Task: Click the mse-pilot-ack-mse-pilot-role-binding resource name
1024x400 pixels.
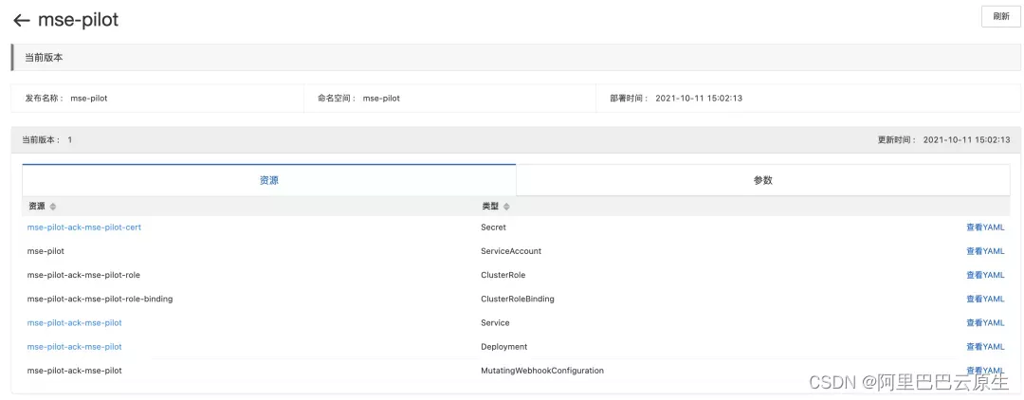Action: click(x=100, y=299)
